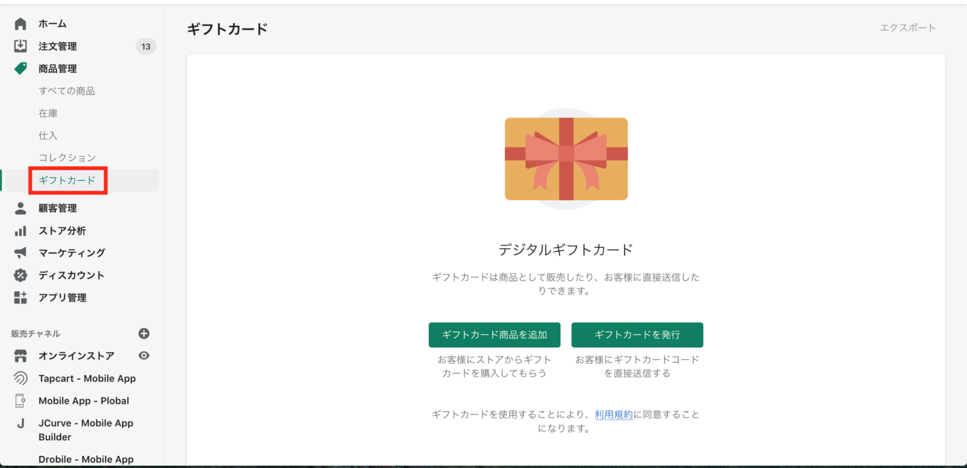967x468 pixels.
Task: Select すべての商品 in the sidebar
Action: [x=68, y=90]
